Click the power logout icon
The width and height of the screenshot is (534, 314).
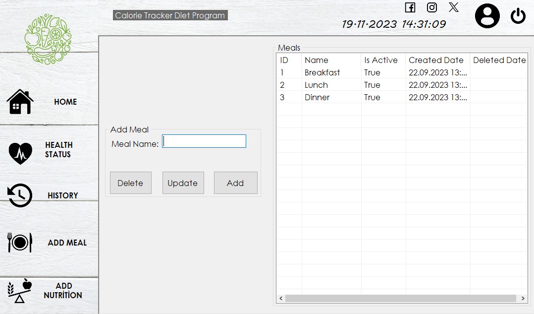tap(518, 16)
